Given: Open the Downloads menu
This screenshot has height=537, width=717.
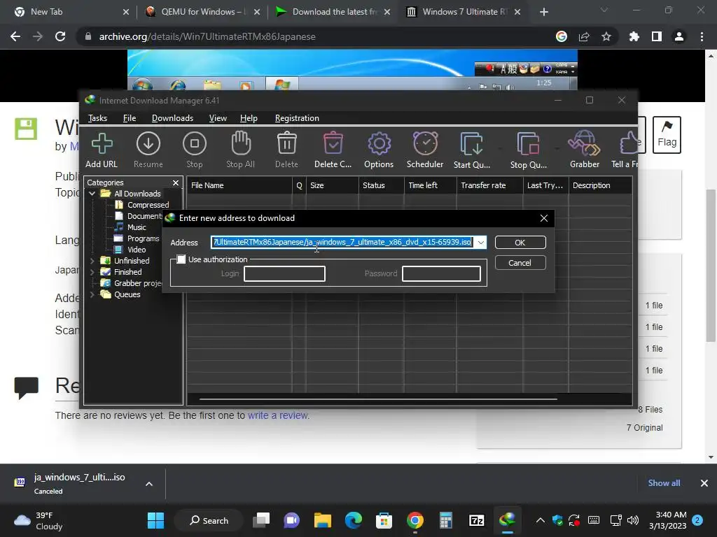Looking at the screenshot, I should click(172, 118).
